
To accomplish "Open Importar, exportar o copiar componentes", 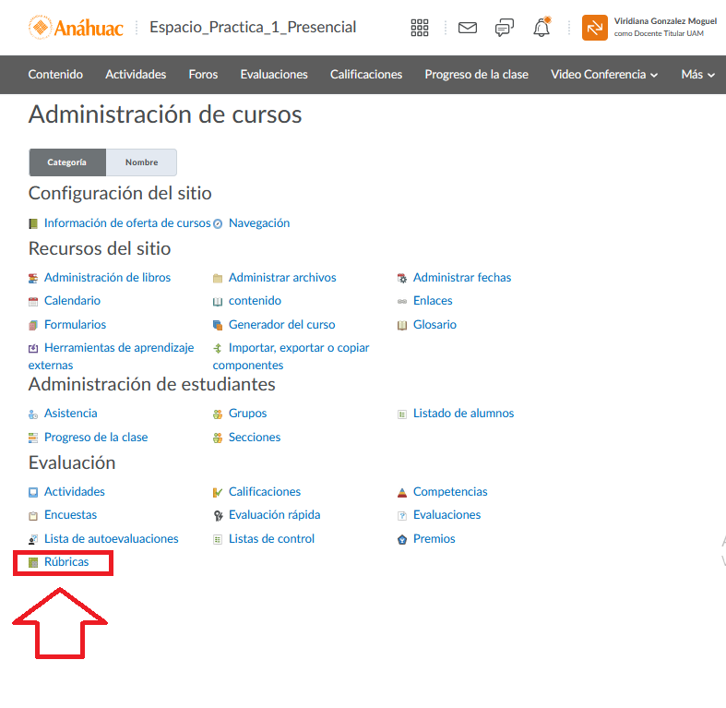I will [298, 348].
